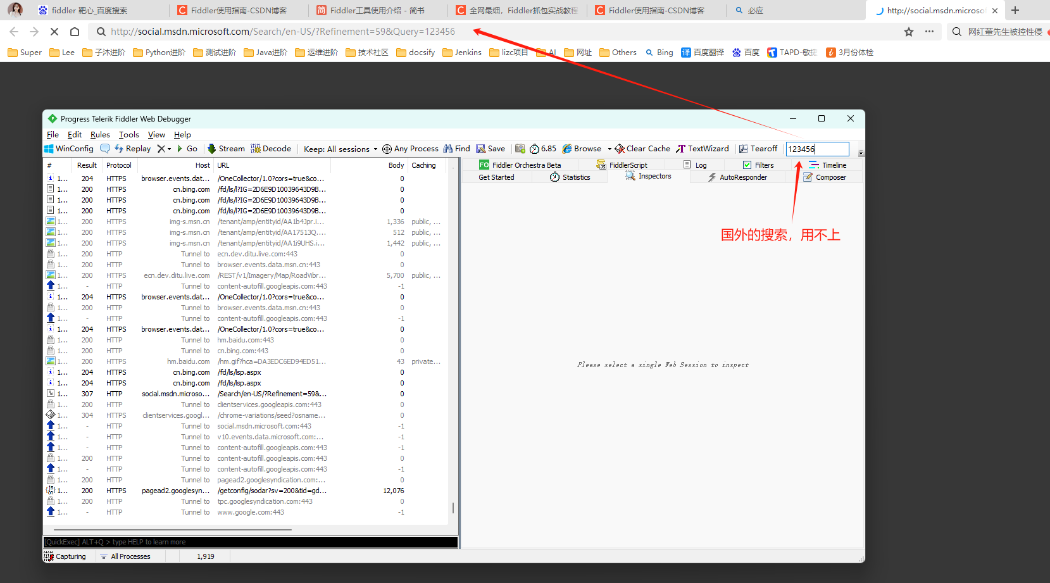This screenshot has height=583, width=1050.
Task: Click the Tearoff toolbar button
Action: tap(758, 149)
